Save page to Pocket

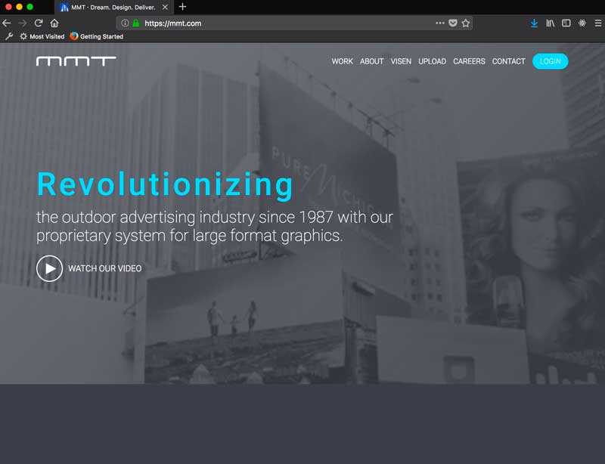[x=453, y=23]
